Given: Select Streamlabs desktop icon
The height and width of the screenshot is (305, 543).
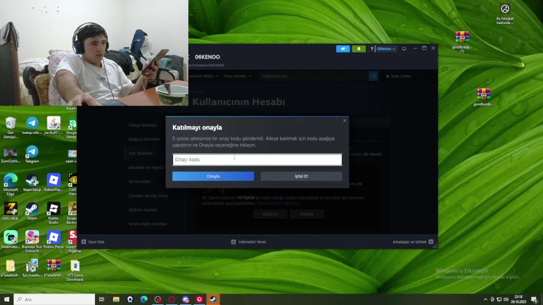Looking at the screenshot, I should pyautogui.click(x=11, y=240).
